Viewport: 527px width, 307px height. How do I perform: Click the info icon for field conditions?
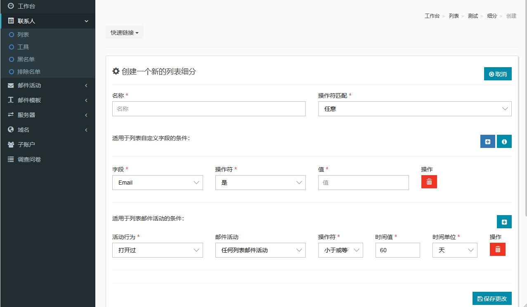pos(504,141)
